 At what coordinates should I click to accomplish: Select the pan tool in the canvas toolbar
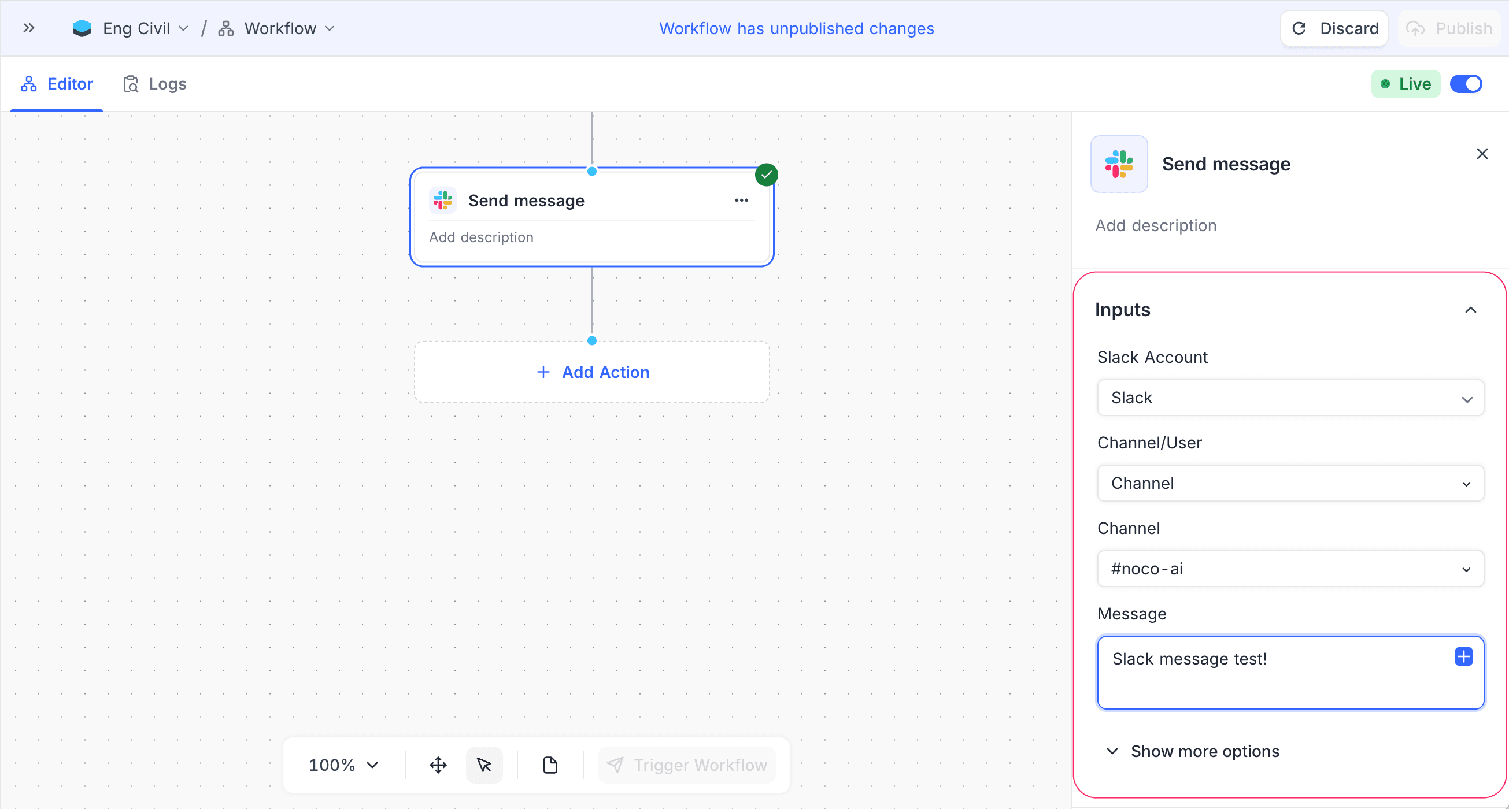(x=438, y=765)
